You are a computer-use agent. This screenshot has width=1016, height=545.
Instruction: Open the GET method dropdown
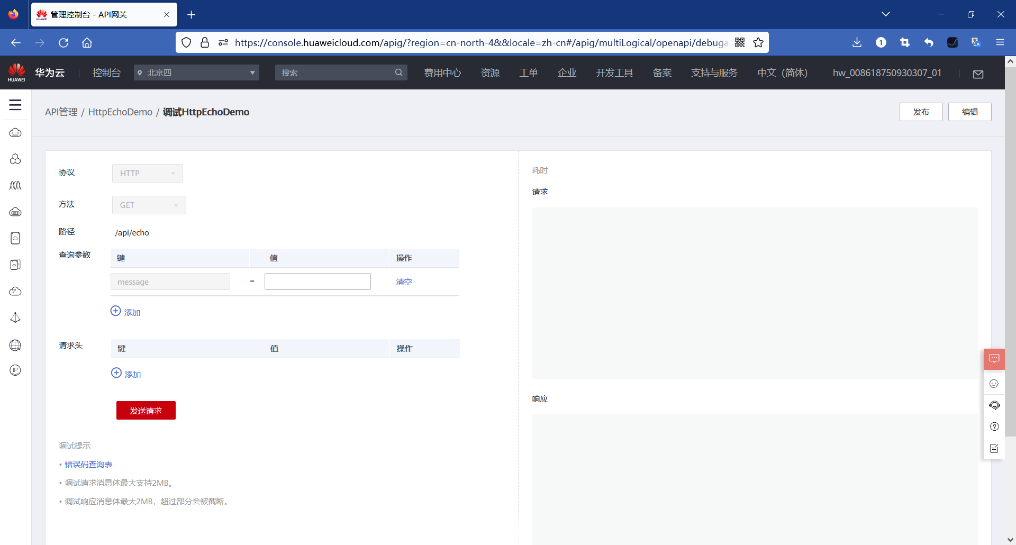point(149,205)
